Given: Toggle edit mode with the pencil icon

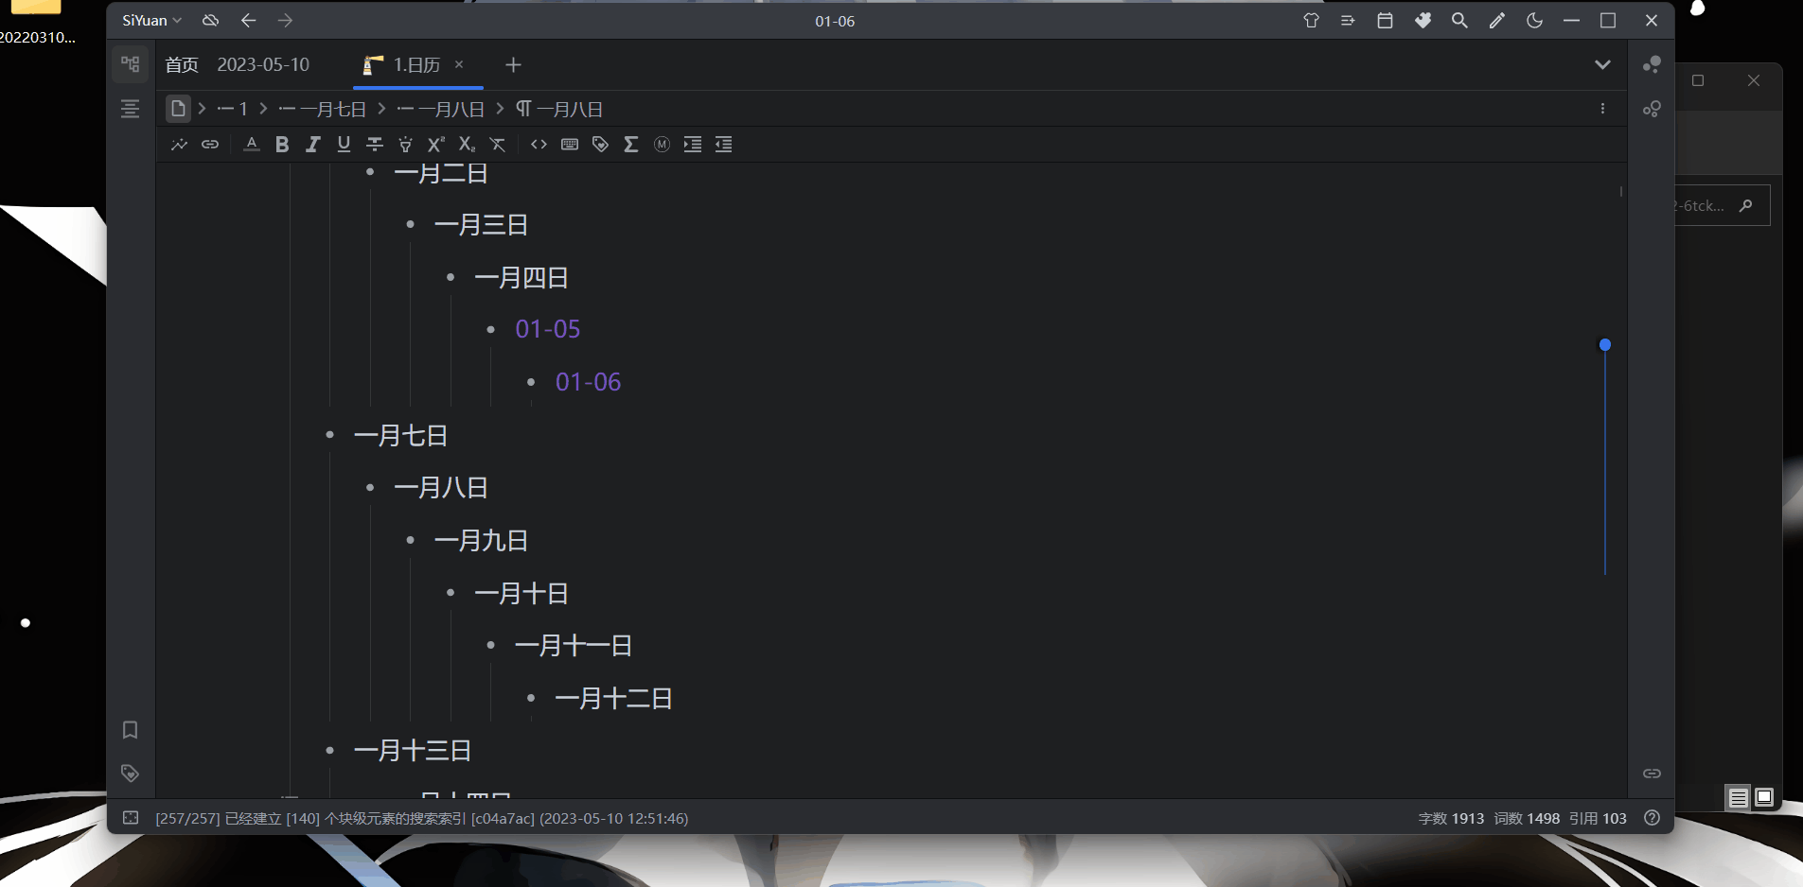Looking at the screenshot, I should [1495, 20].
